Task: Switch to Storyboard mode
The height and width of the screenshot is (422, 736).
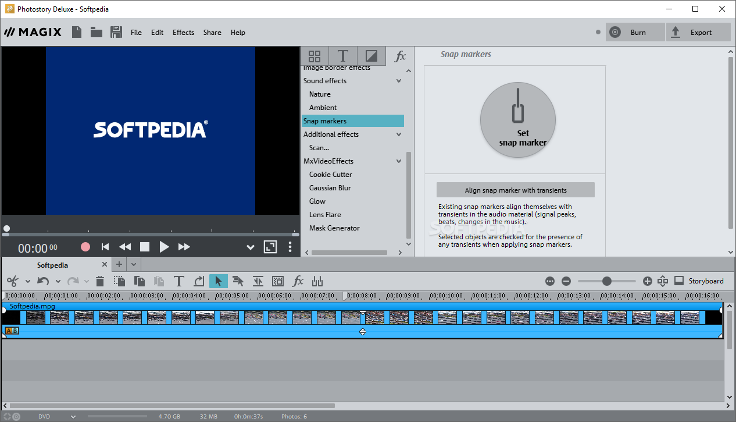Action: pos(699,281)
